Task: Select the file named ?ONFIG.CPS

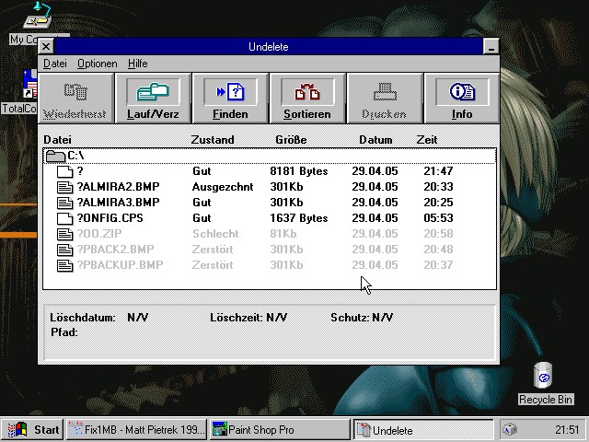Action: (110, 218)
